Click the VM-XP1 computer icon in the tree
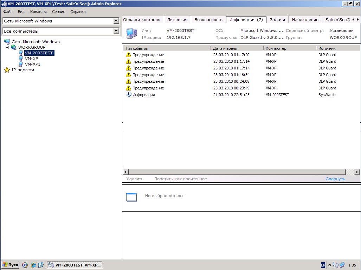This screenshot has width=361, height=270. point(20,64)
